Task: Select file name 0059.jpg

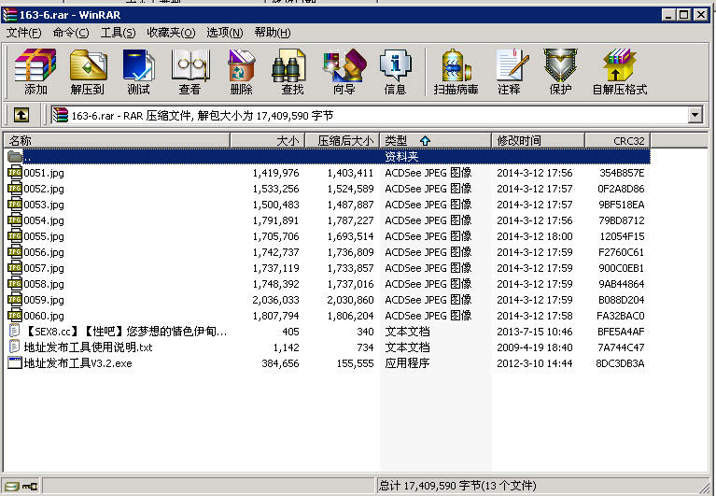Action: 44,300
